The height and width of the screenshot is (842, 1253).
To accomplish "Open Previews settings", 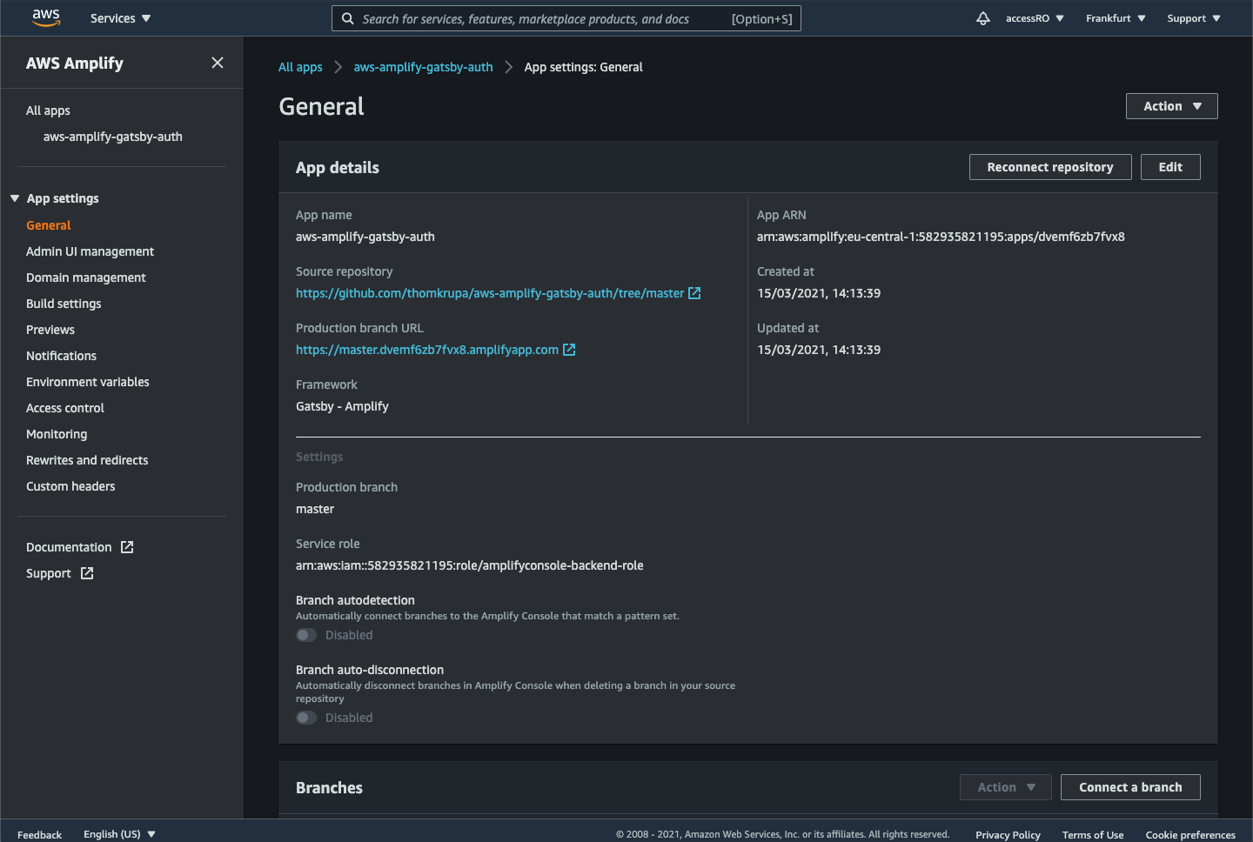I will 50,330.
